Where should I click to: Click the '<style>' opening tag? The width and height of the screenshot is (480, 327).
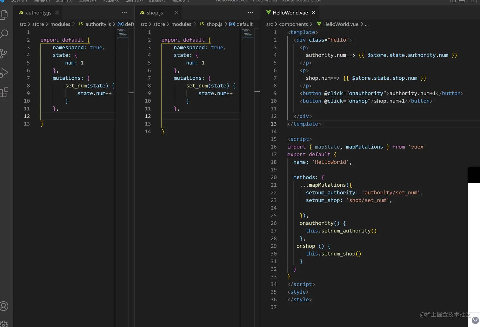pyautogui.click(x=298, y=292)
